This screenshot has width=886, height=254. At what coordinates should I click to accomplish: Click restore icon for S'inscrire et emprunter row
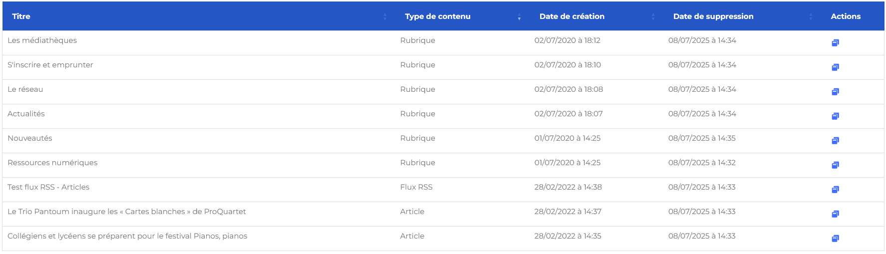pos(835,67)
